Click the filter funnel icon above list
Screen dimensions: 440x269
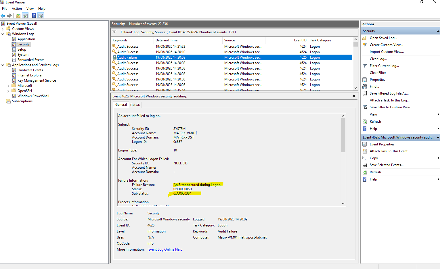coord(114,32)
